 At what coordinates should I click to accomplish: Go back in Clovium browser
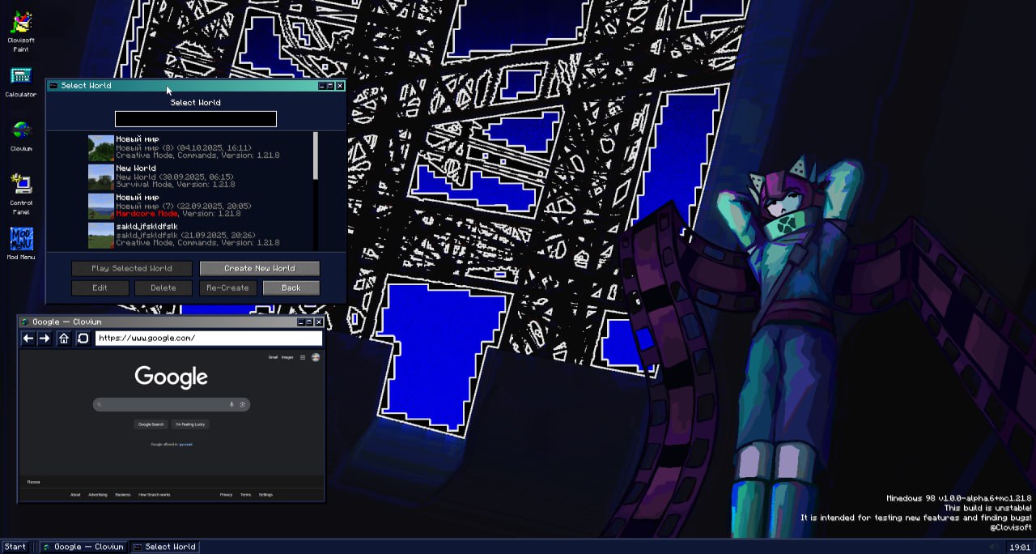pyautogui.click(x=28, y=339)
